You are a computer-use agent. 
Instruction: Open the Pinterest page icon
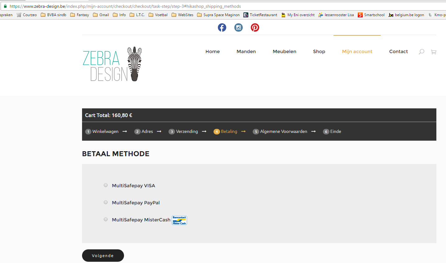coord(255,28)
